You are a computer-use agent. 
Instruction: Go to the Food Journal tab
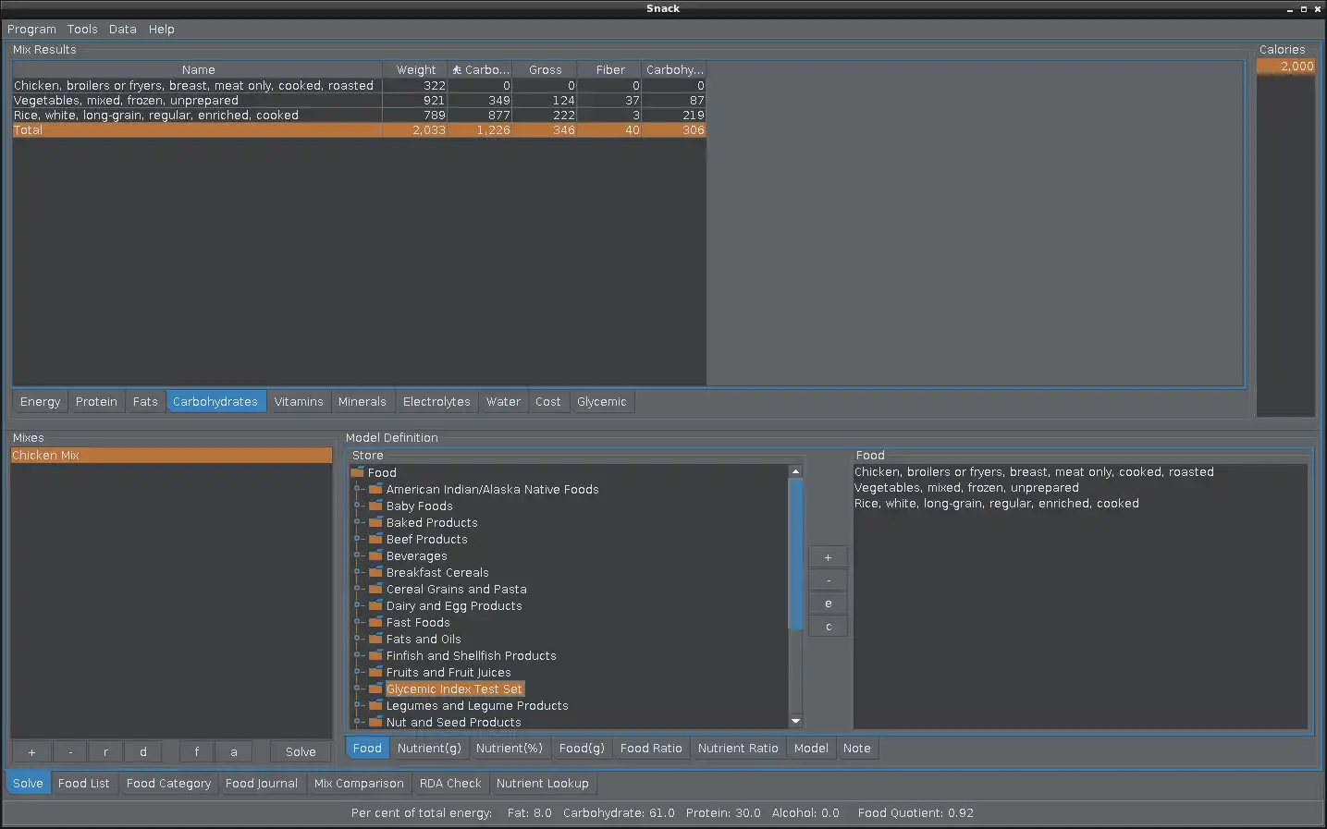click(x=261, y=784)
